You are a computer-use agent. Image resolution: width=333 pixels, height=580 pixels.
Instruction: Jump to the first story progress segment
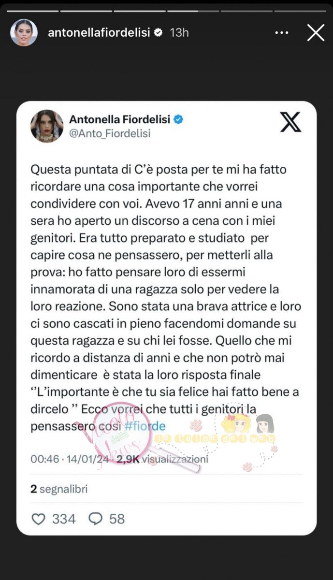pyautogui.click(x=32, y=11)
